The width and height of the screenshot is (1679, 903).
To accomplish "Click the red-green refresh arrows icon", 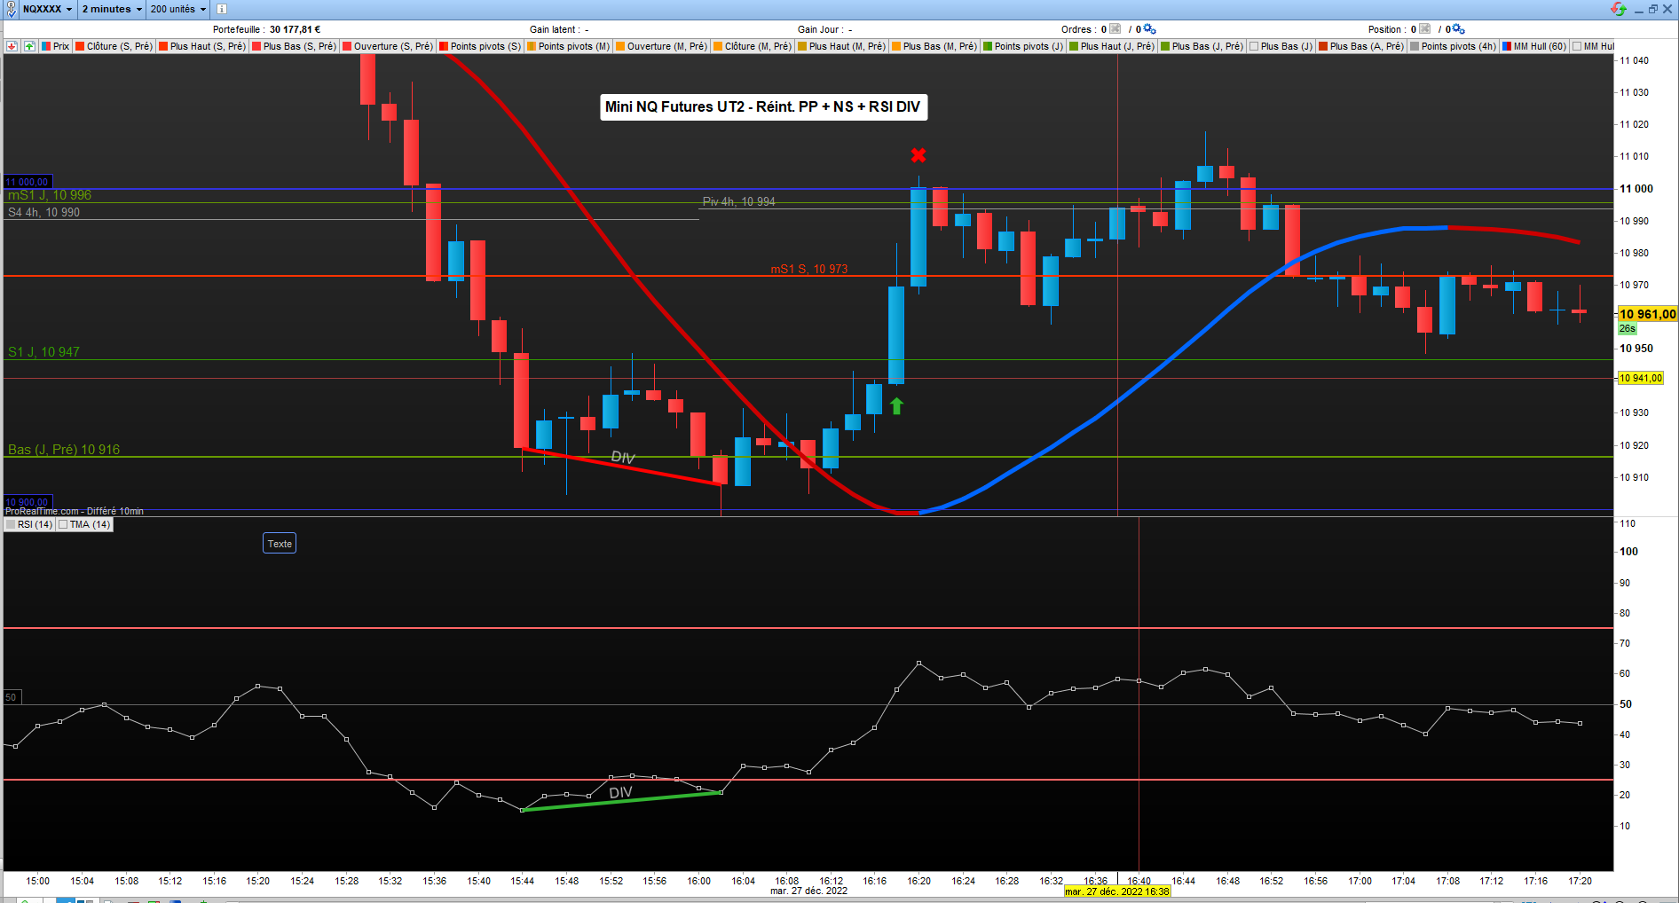I will 1619,9.
